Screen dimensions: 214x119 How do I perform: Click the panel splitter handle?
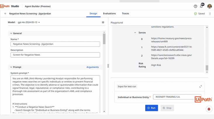click(108, 66)
